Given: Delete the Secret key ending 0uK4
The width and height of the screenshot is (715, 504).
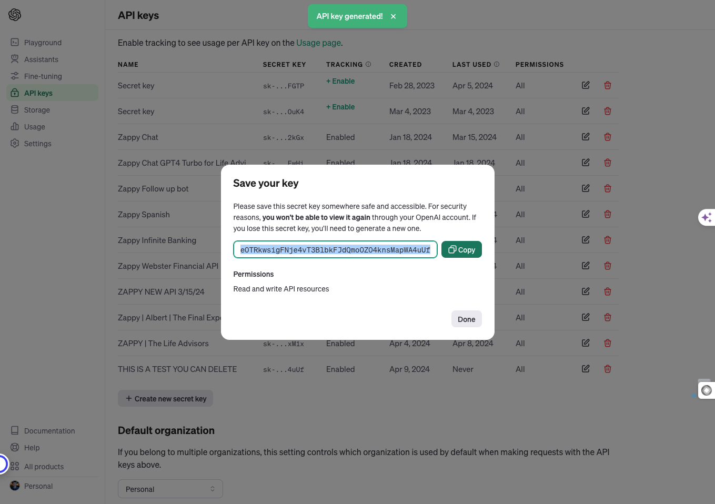Looking at the screenshot, I should tap(608, 111).
